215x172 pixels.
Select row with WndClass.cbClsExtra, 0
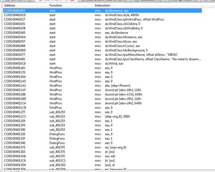(102, 24)
